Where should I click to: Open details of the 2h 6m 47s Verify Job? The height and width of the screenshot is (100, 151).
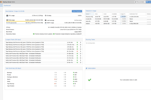(x=81, y=63)
